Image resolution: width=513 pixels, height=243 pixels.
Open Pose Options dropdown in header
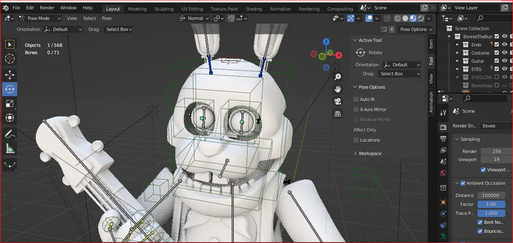pyautogui.click(x=415, y=30)
